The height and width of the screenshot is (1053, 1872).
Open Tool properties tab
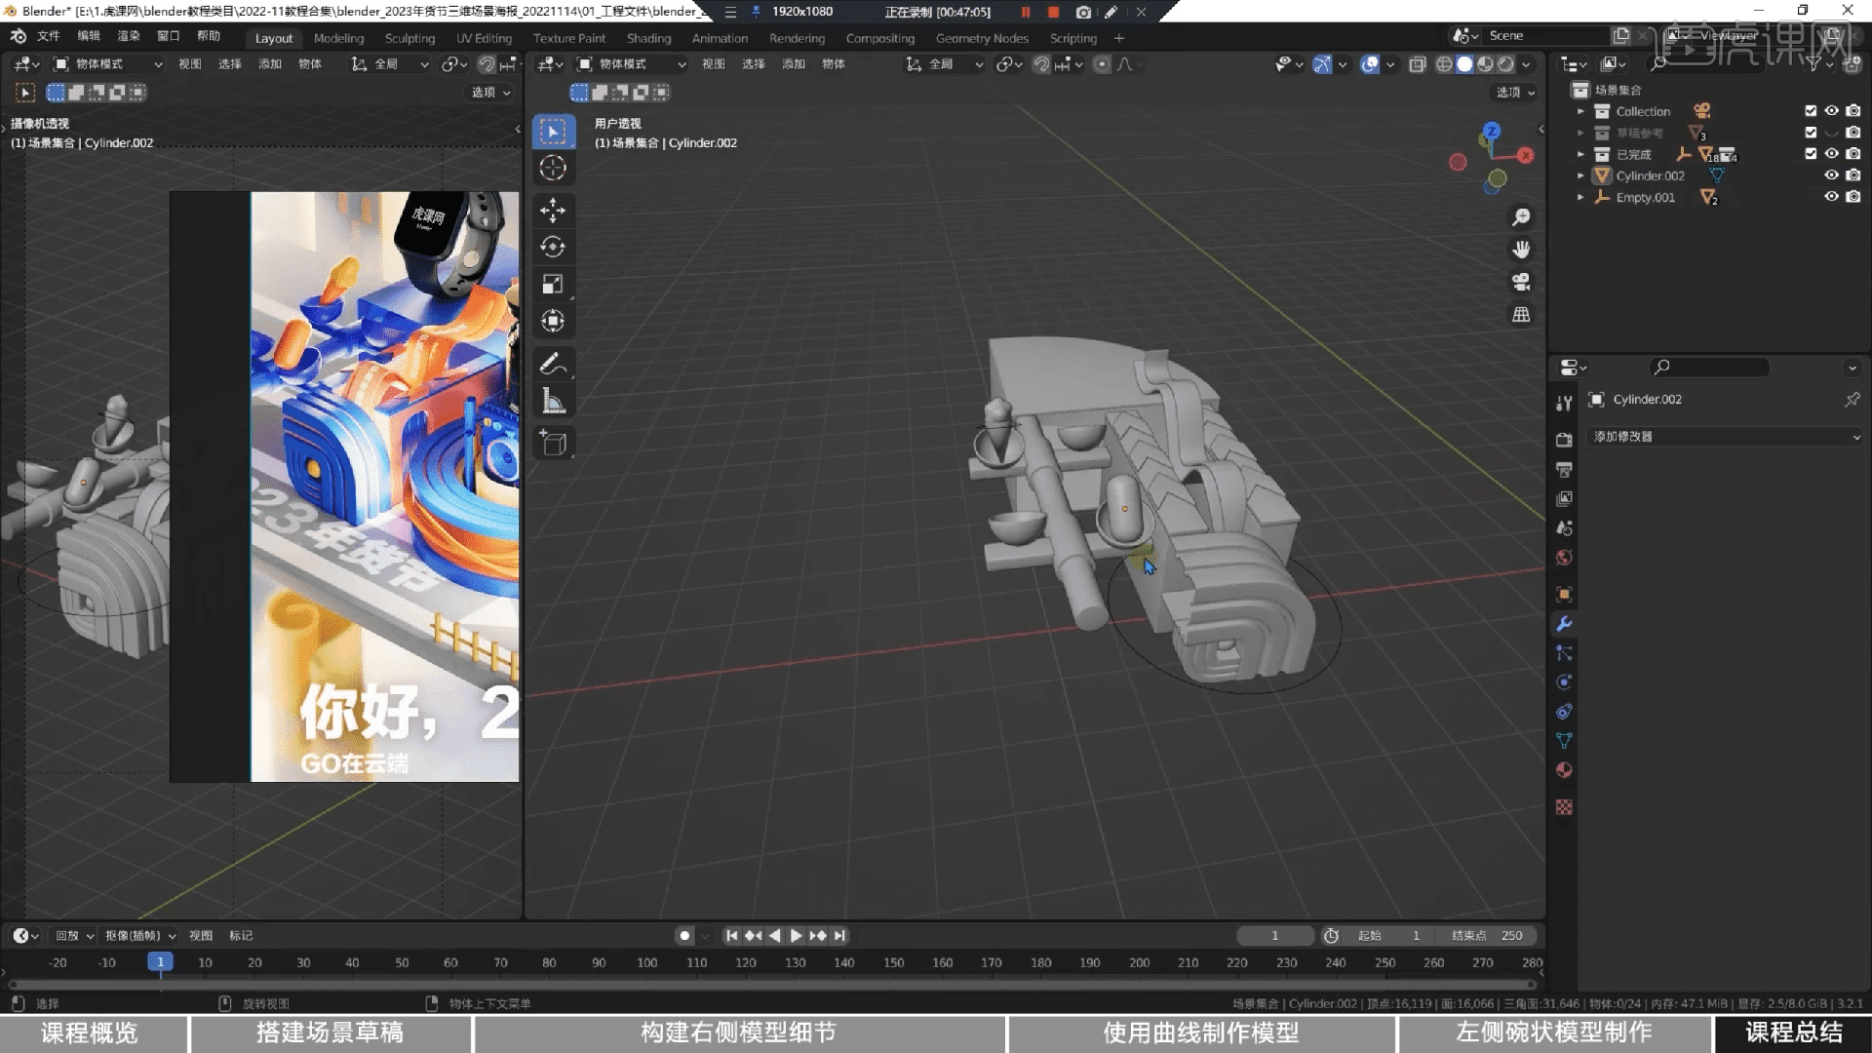pos(1564,403)
